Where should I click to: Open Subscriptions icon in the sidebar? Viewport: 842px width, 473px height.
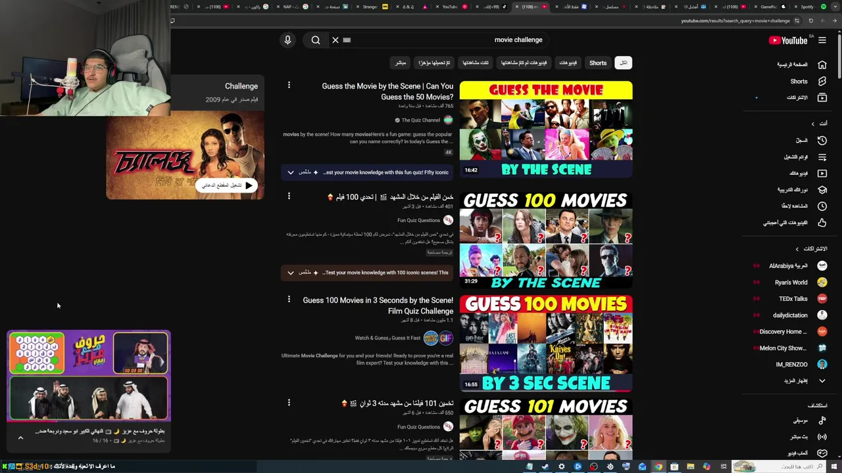pyautogui.click(x=822, y=97)
